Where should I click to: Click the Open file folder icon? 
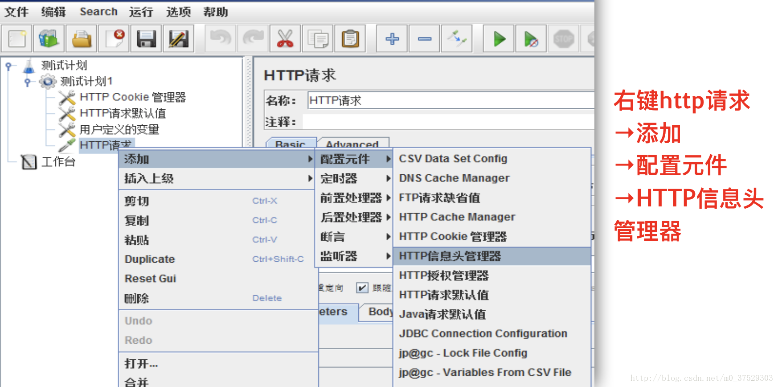pyautogui.click(x=82, y=39)
